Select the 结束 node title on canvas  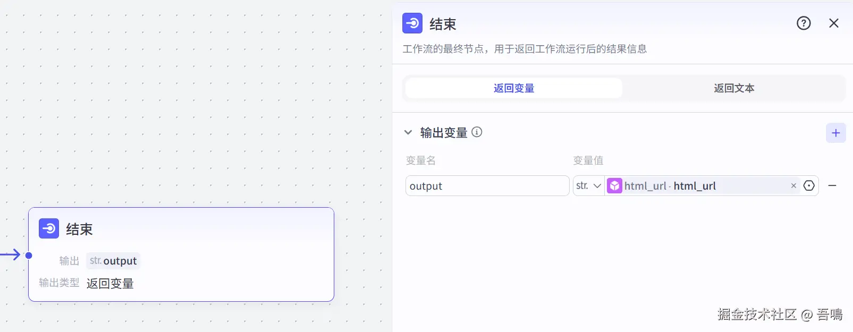[x=79, y=229]
